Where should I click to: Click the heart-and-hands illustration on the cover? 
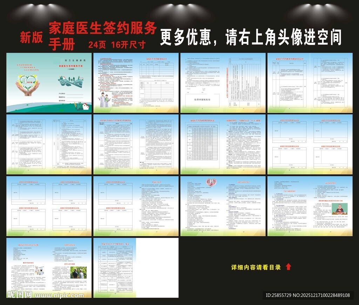click(x=28, y=86)
